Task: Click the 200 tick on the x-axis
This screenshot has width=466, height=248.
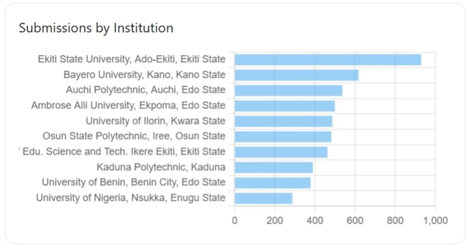Action: pyautogui.click(x=275, y=220)
